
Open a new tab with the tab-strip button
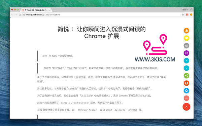55,10
